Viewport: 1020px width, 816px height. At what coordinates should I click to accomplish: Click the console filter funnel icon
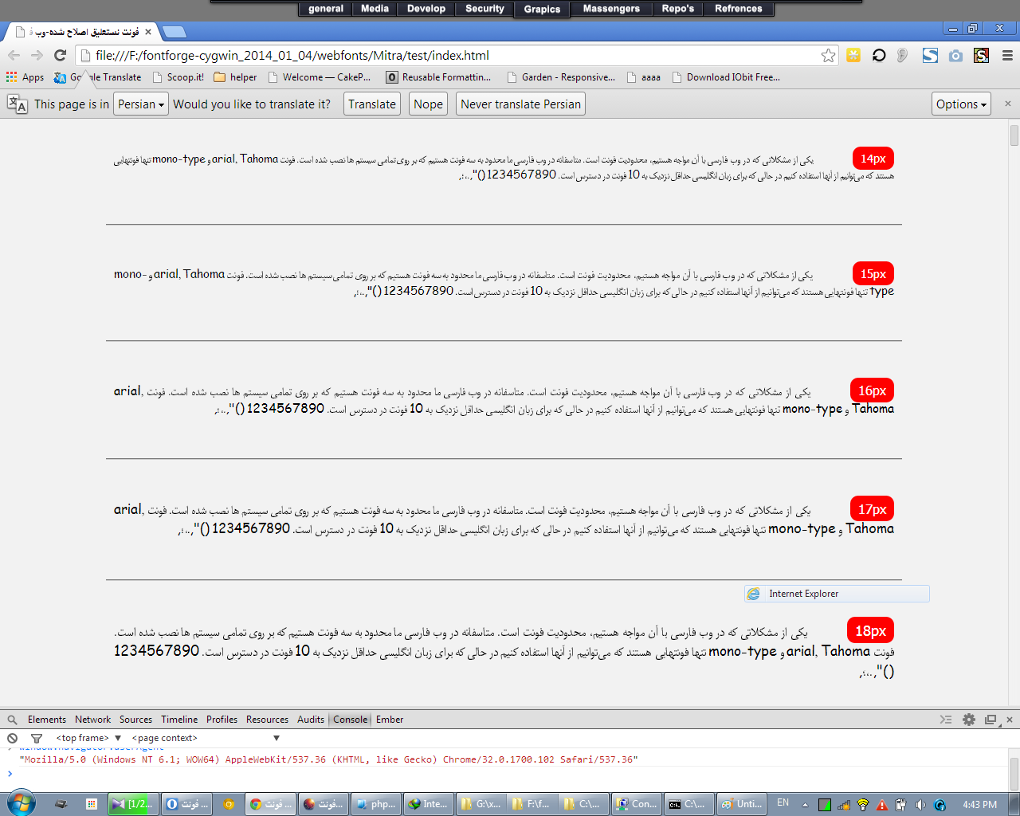tap(37, 738)
